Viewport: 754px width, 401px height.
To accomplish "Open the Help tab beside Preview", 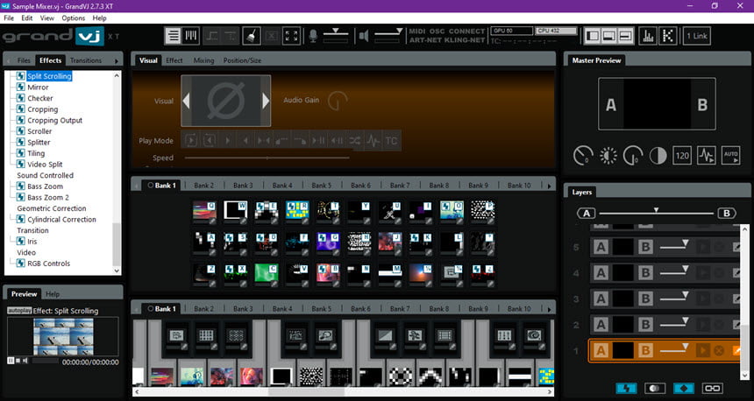I will [x=53, y=294].
